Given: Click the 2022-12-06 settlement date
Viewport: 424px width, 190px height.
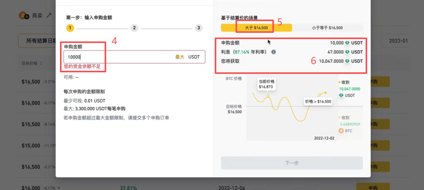Looking at the screenshot, I should point(231,188).
